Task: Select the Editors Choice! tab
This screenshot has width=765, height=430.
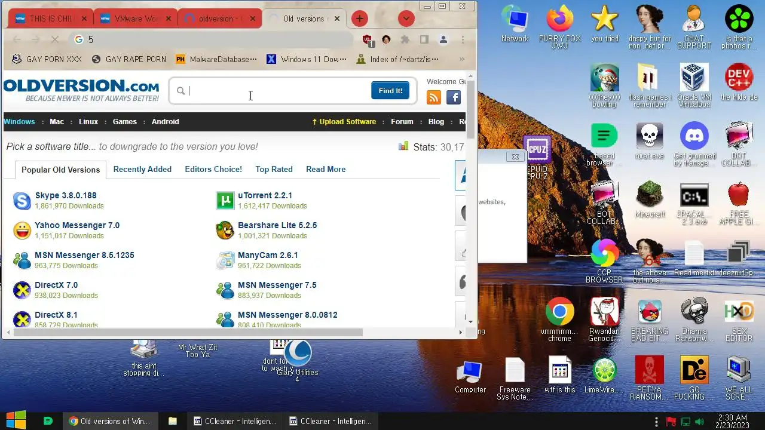Action: (213, 169)
